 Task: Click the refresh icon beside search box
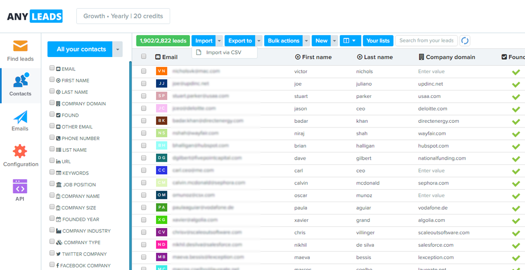[x=465, y=41]
